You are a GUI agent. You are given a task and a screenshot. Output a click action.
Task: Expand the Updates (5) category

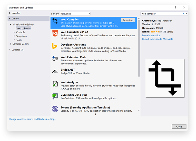10,49
